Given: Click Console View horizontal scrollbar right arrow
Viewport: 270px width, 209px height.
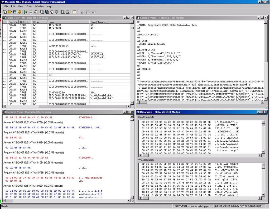Looking at the screenshot, I should tap(262, 102).
